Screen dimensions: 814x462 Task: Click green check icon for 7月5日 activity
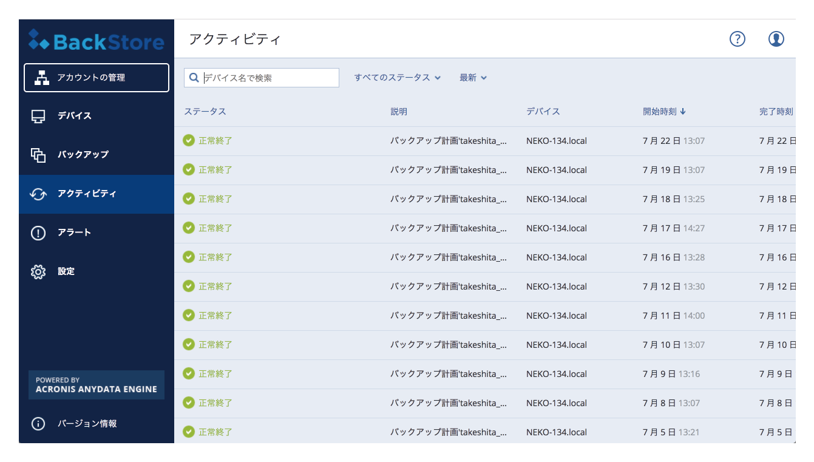pos(189,432)
